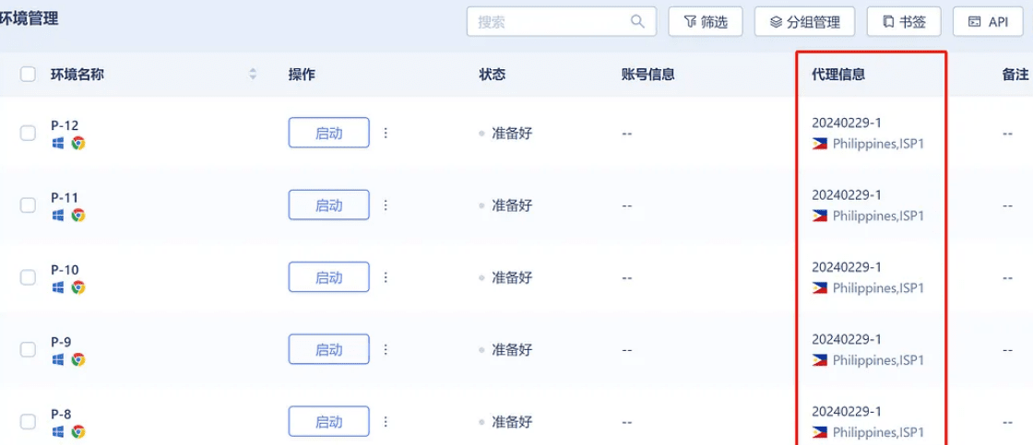Viewport: 1033px width, 445px height.
Task: Open the 筛选 filter options
Action: click(x=706, y=22)
